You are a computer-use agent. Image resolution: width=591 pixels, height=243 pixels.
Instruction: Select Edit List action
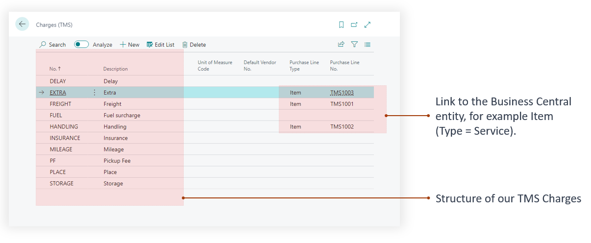point(161,45)
